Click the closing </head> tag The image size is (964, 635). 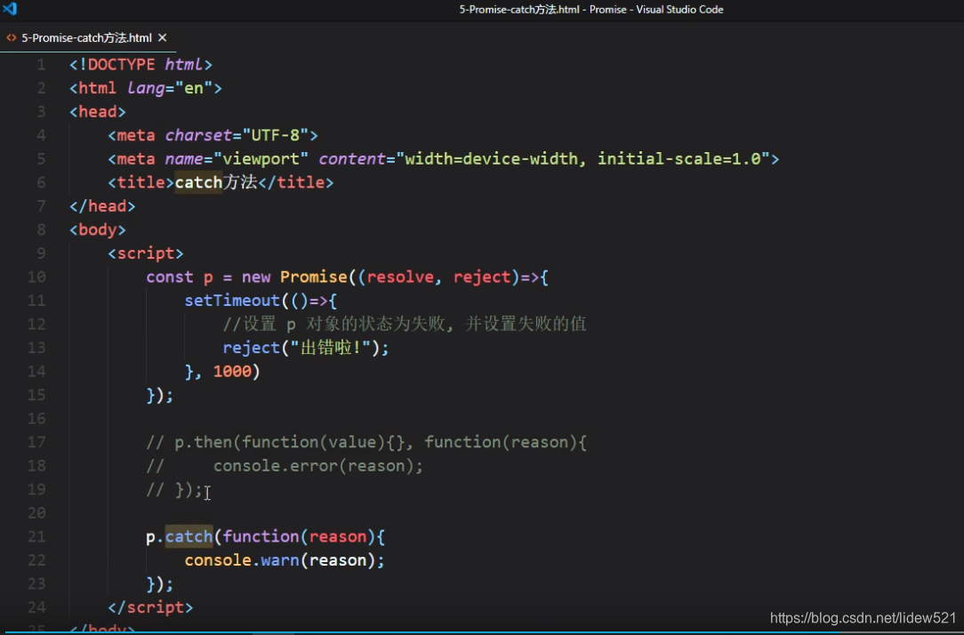(102, 206)
